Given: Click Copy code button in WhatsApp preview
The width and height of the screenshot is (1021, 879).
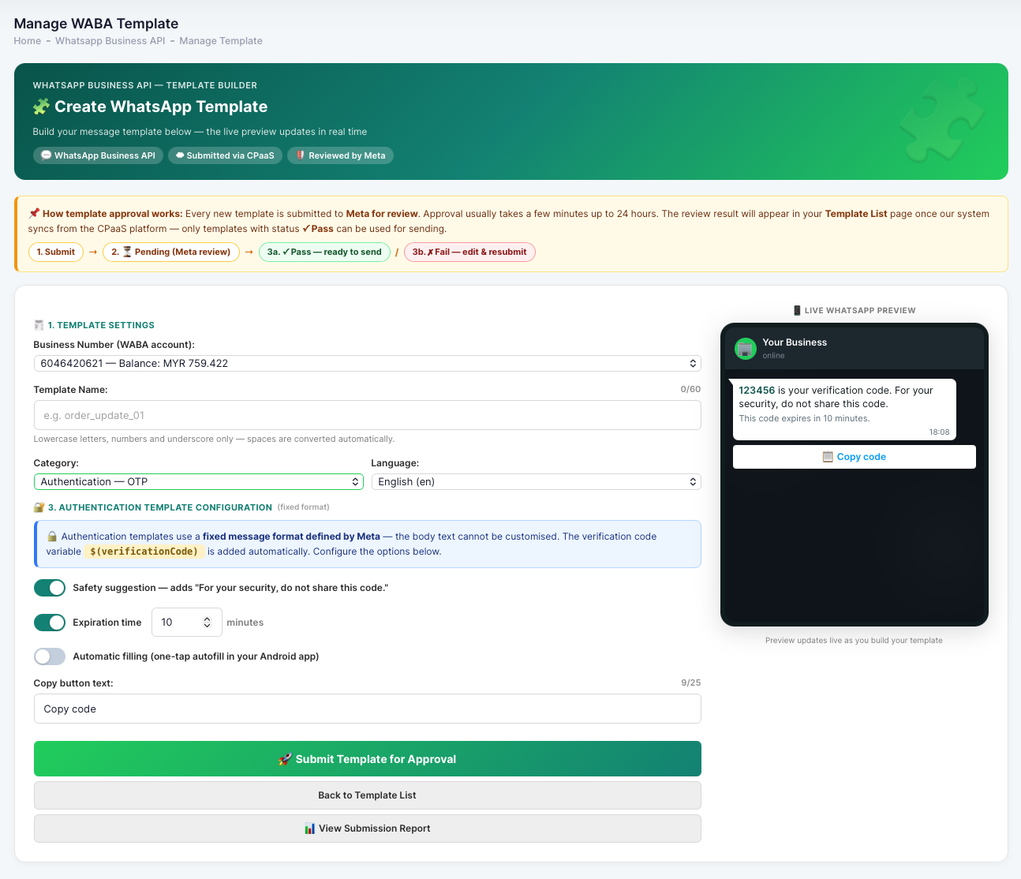Looking at the screenshot, I should coord(854,457).
